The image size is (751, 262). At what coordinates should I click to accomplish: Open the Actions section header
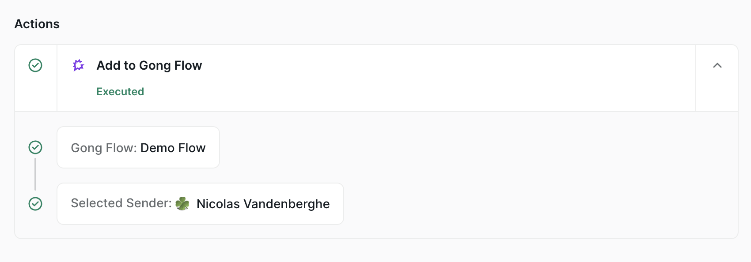[37, 24]
